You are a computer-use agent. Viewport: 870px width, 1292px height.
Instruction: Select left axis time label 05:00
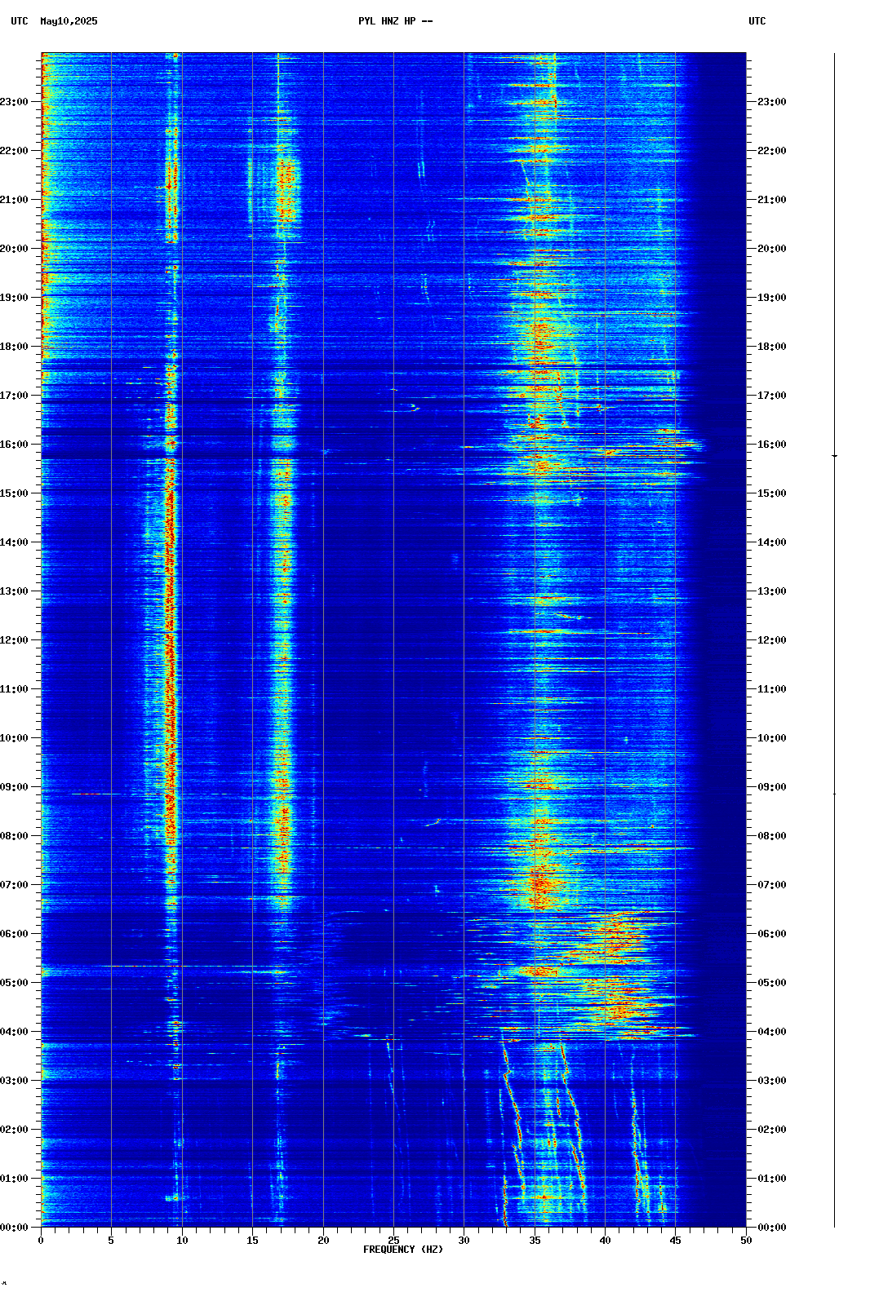coord(14,983)
